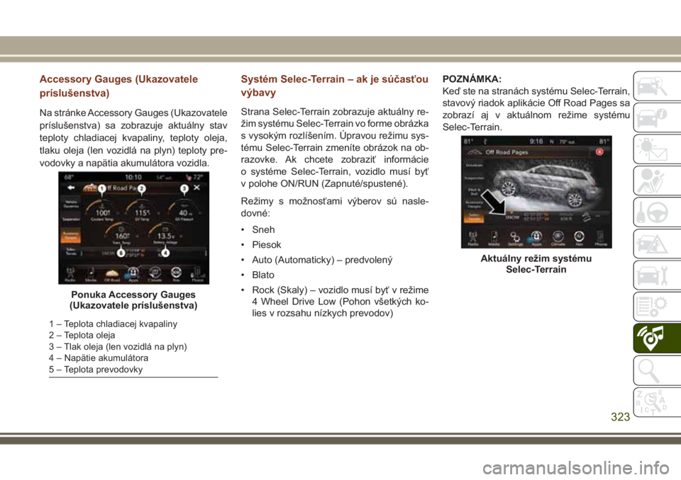Close the Accessory Gauges screen with white X
This screenshot has height=480, width=681.
click(x=196, y=188)
